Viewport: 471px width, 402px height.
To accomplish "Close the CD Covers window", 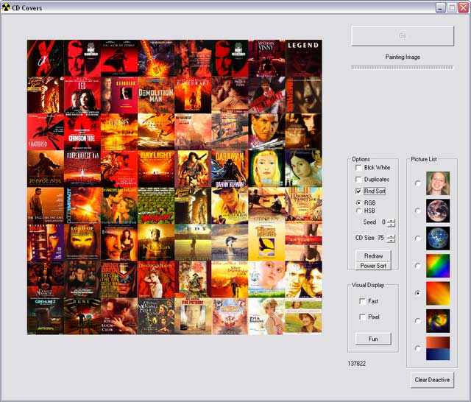I will tap(463, 8).
